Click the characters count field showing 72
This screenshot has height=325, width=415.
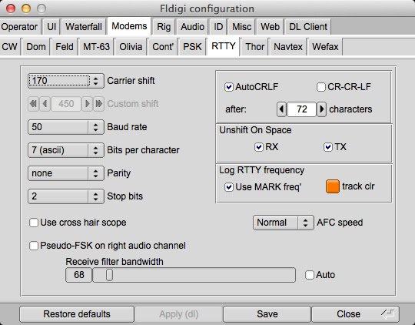302,109
